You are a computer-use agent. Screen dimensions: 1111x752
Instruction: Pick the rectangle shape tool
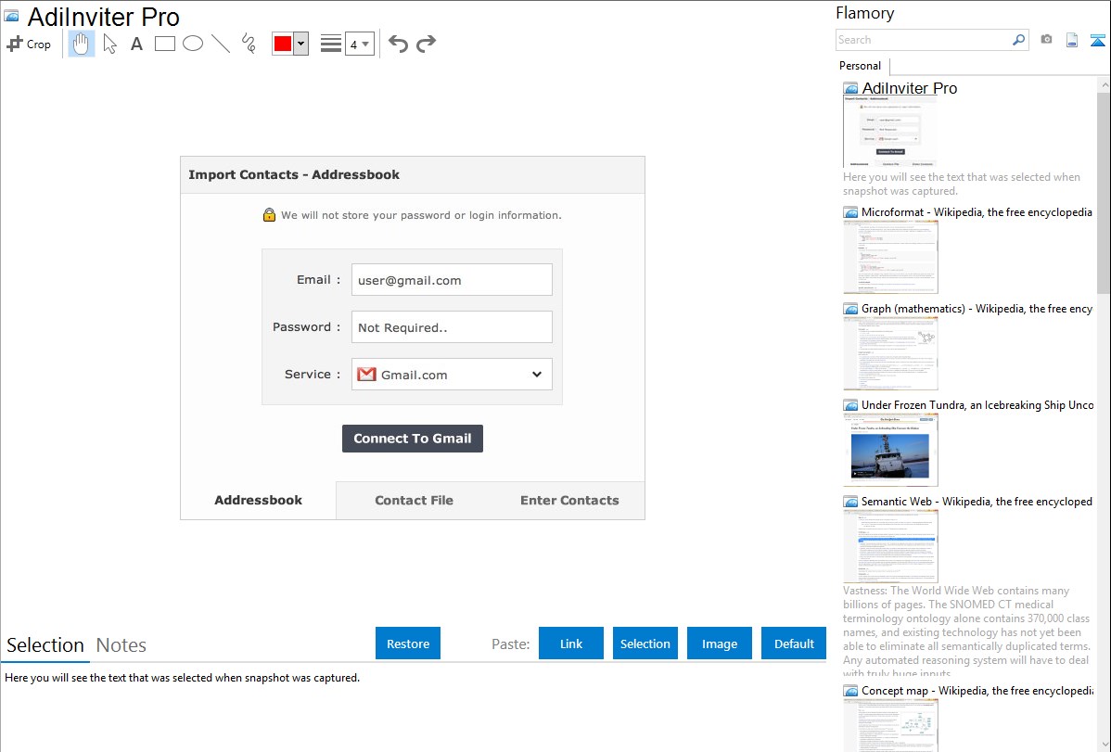coord(164,44)
